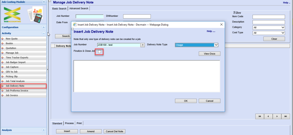
Task: Click the Job Number lookup question mark button
Action: coord(143,45)
